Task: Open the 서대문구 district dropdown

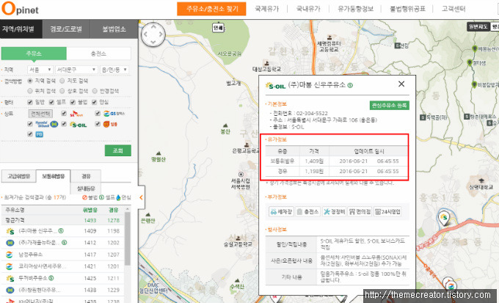Action: [x=76, y=70]
